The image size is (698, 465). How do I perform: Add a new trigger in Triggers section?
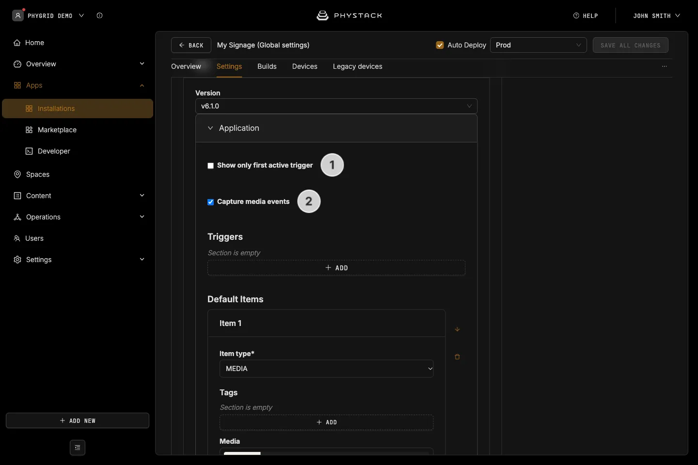(x=336, y=268)
